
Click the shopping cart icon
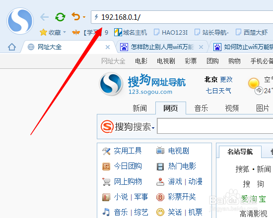point(106,182)
